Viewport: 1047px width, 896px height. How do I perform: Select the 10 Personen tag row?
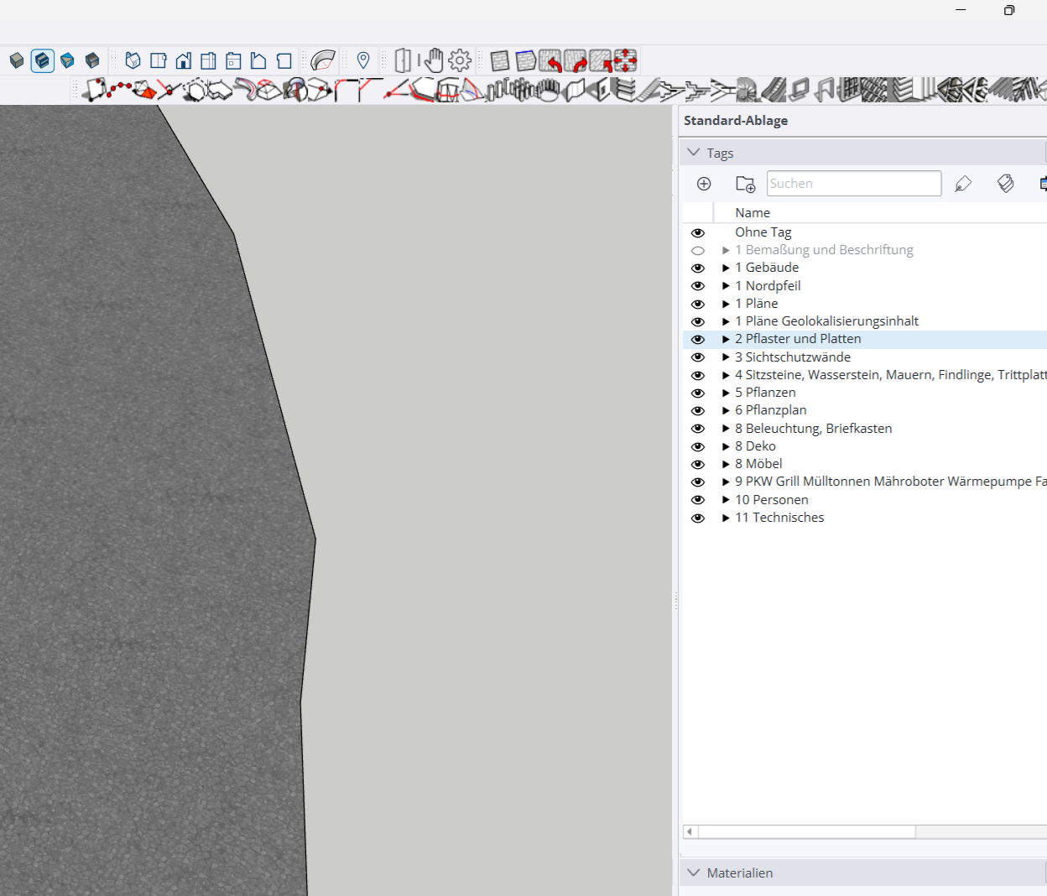(772, 500)
